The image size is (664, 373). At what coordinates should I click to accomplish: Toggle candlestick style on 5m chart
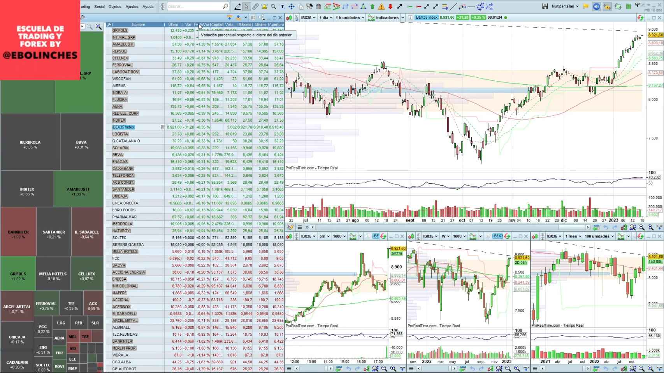coord(289,236)
